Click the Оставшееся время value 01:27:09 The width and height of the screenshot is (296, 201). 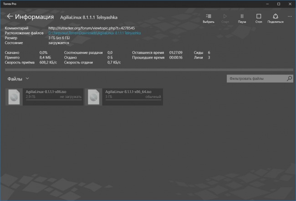tap(176, 53)
